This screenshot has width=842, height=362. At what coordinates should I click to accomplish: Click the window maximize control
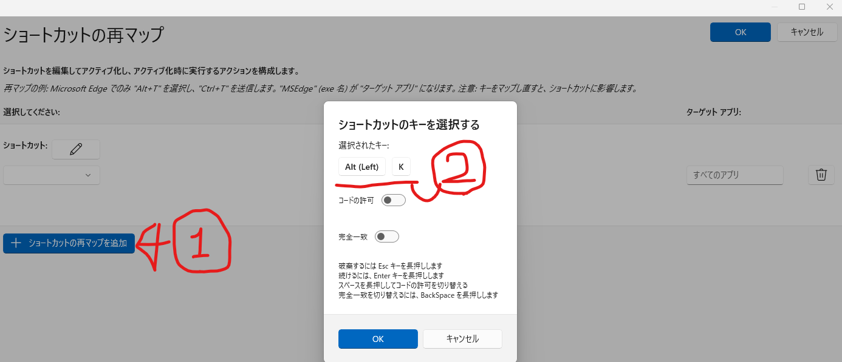tap(801, 7)
